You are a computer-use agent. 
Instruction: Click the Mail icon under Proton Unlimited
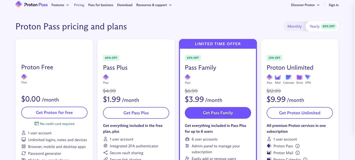(277, 77)
